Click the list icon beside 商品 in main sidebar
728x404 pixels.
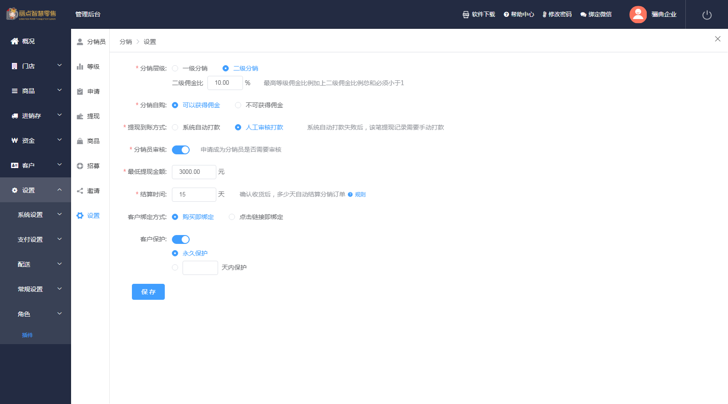[15, 91]
